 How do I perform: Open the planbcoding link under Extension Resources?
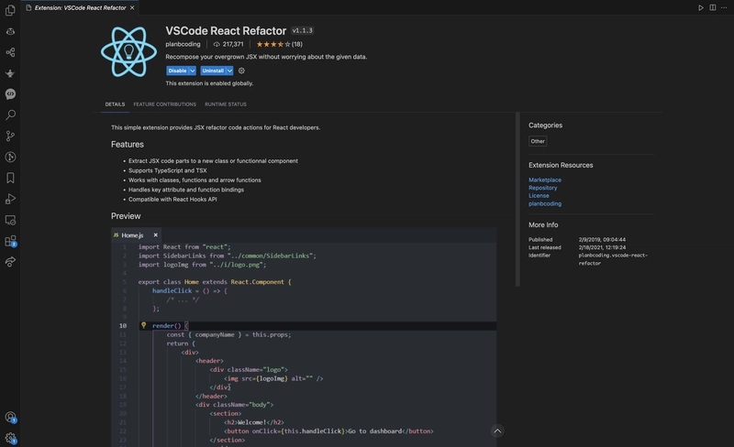coord(545,204)
